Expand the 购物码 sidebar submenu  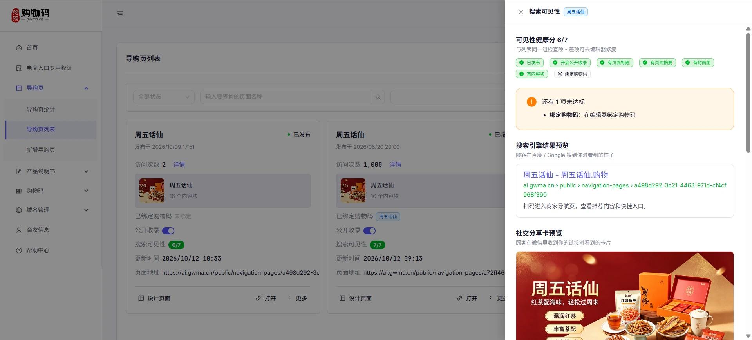coord(86,191)
